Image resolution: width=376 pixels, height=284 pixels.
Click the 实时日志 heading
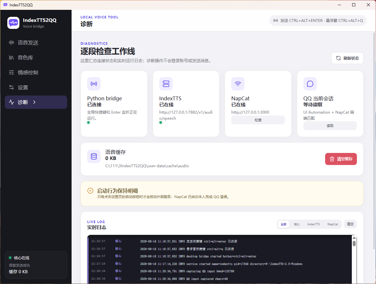[97, 227]
